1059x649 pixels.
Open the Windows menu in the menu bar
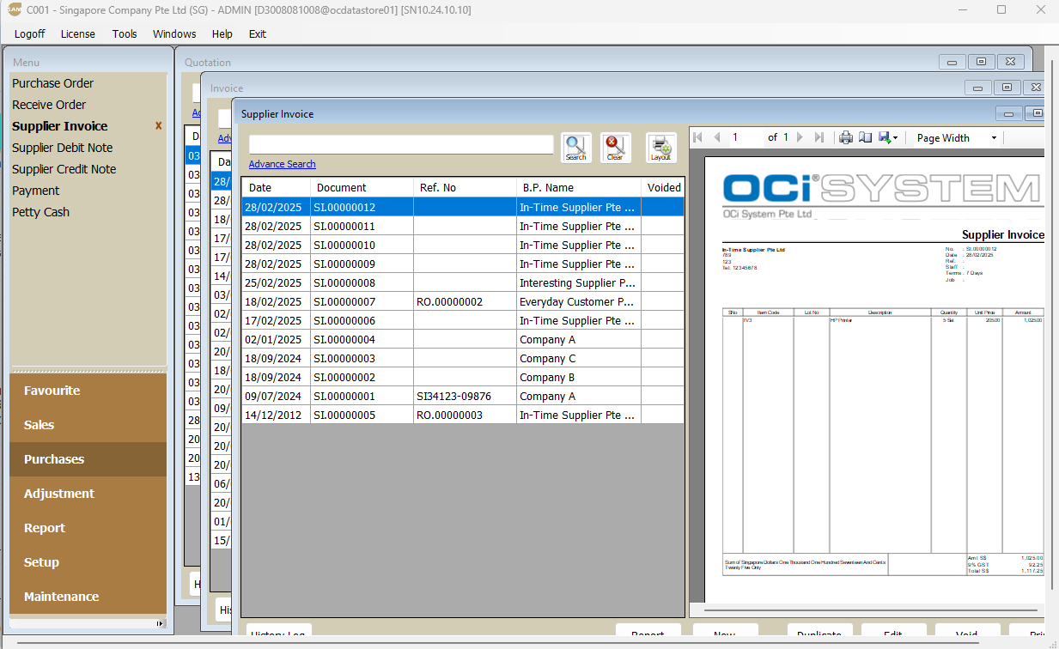tap(174, 34)
